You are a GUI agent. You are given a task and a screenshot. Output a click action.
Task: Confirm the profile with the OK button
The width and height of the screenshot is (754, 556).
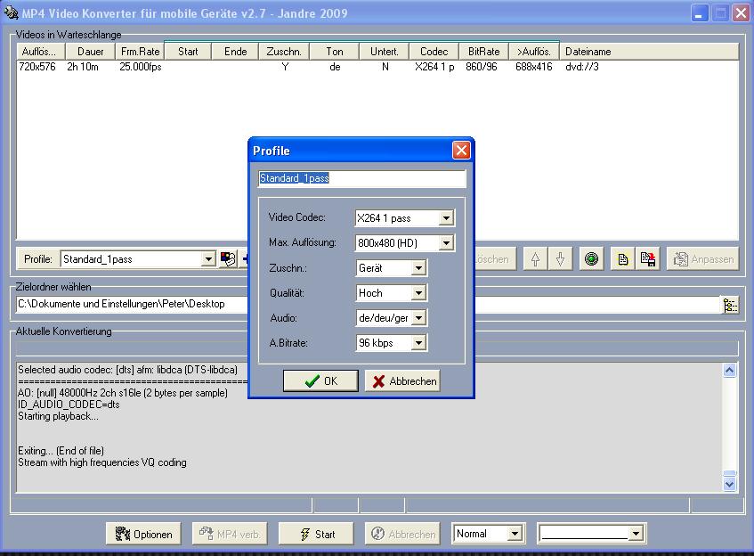point(320,380)
